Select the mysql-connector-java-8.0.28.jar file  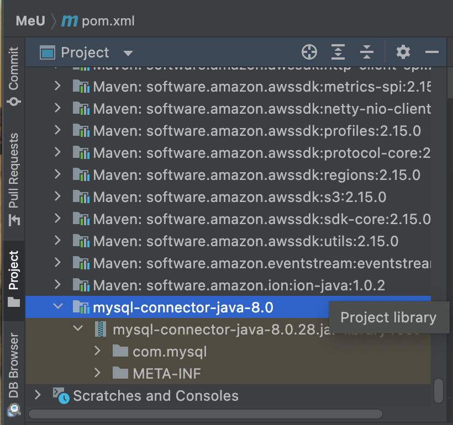click(228, 330)
